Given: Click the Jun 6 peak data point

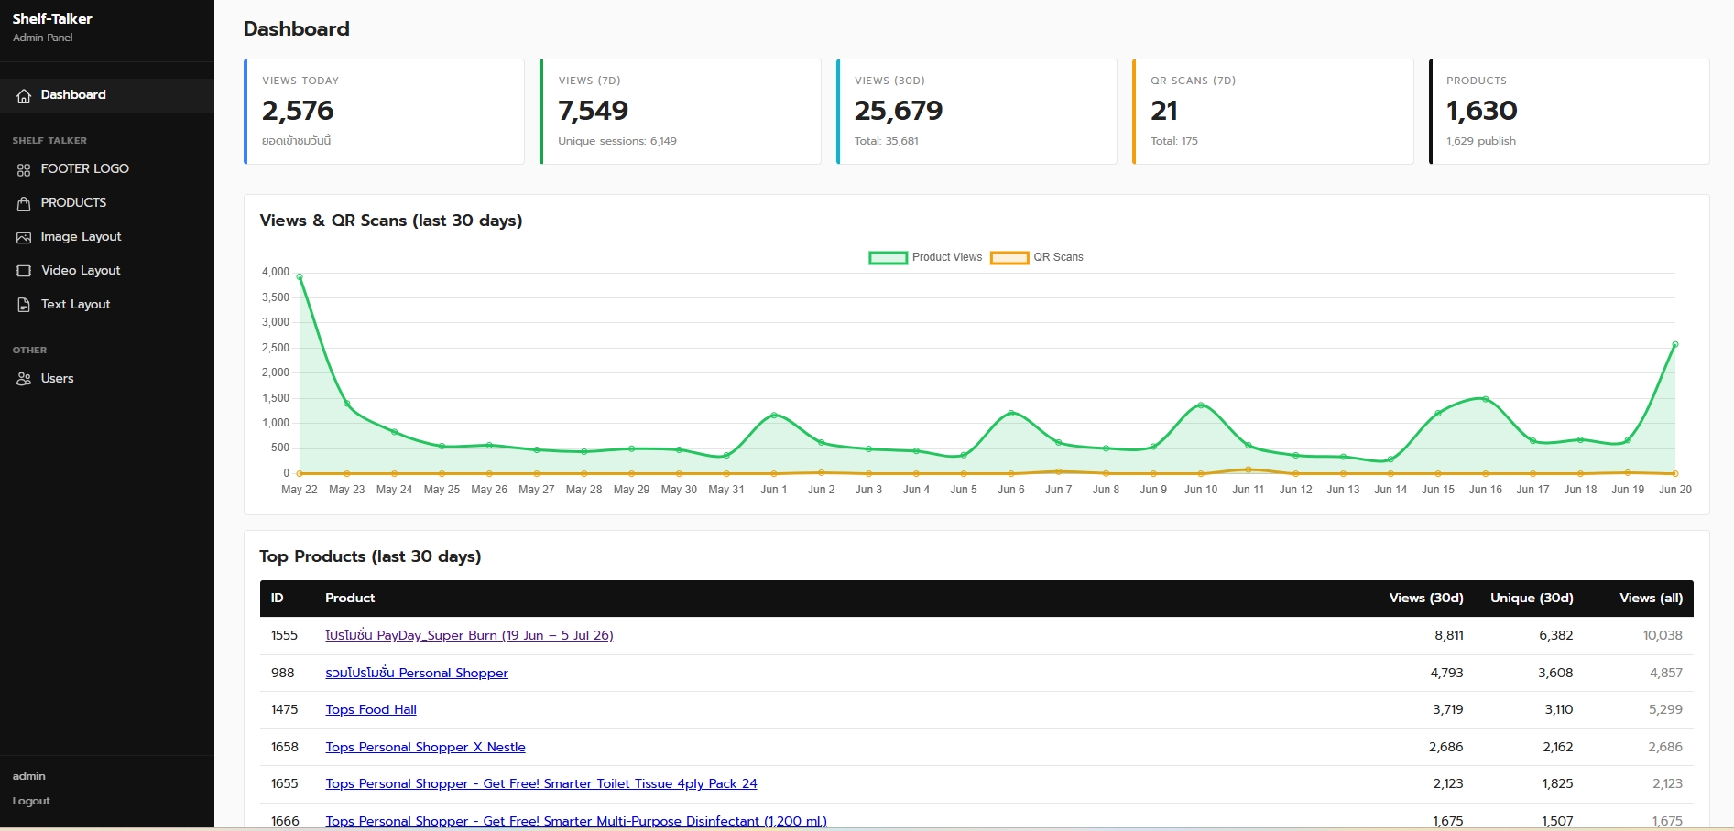Looking at the screenshot, I should coord(1011,413).
